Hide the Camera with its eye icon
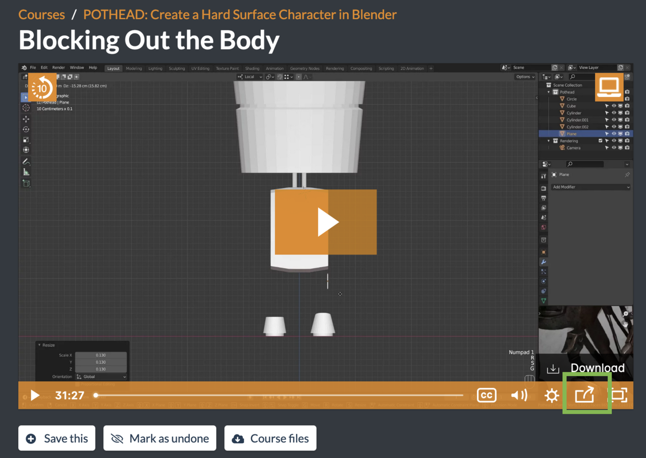 coord(614,148)
